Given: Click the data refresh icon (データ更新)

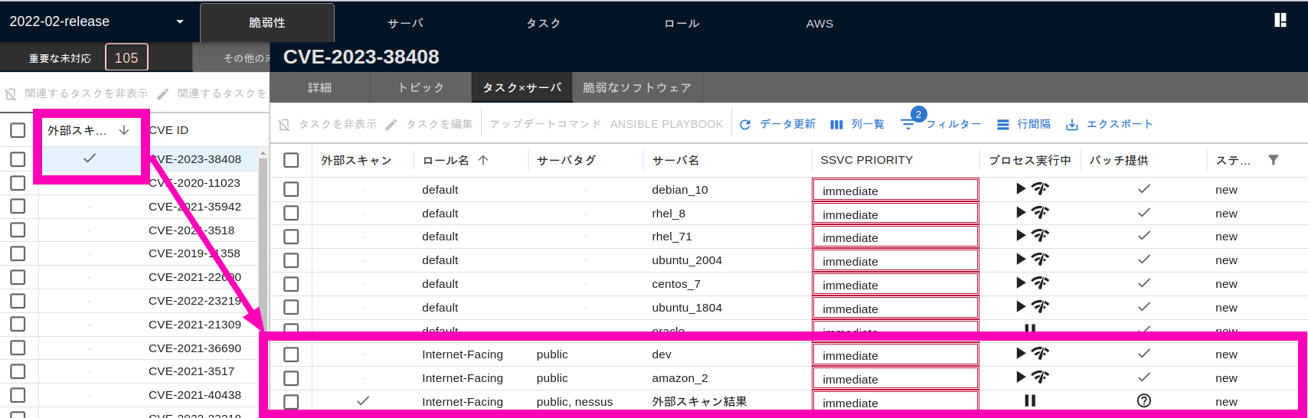Looking at the screenshot, I should (745, 125).
